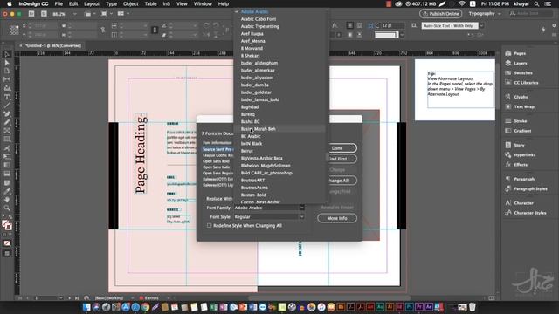The image size is (559, 314).
Task: Click More Info button
Action: [337, 218]
